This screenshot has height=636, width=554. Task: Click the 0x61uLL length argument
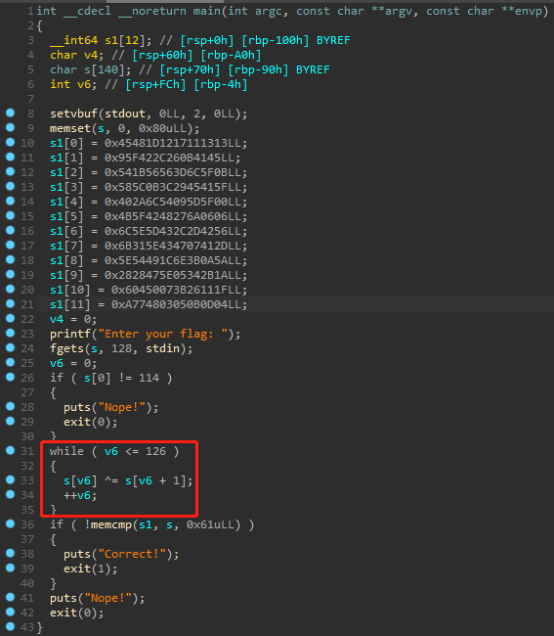pyautogui.click(x=210, y=524)
